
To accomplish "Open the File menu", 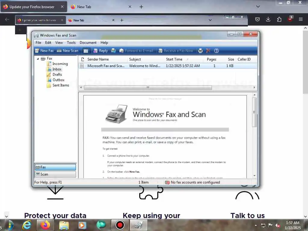I will (x=38, y=43).
